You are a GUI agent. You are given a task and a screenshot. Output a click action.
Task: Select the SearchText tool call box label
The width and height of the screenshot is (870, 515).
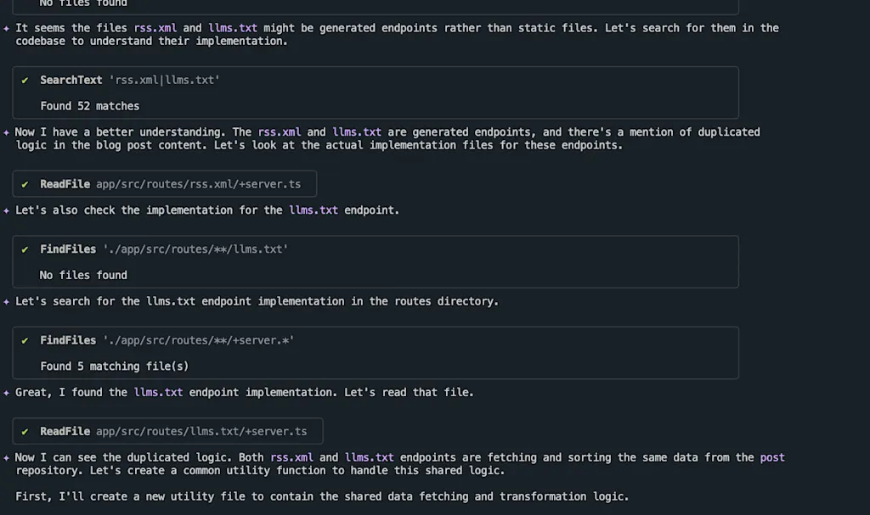pyautogui.click(x=71, y=80)
